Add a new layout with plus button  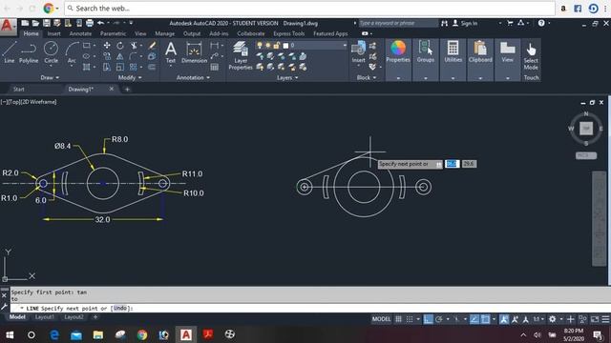point(95,317)
